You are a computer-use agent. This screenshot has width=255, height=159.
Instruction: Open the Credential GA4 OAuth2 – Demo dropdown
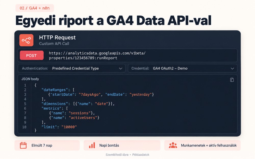tap(183, 68)
